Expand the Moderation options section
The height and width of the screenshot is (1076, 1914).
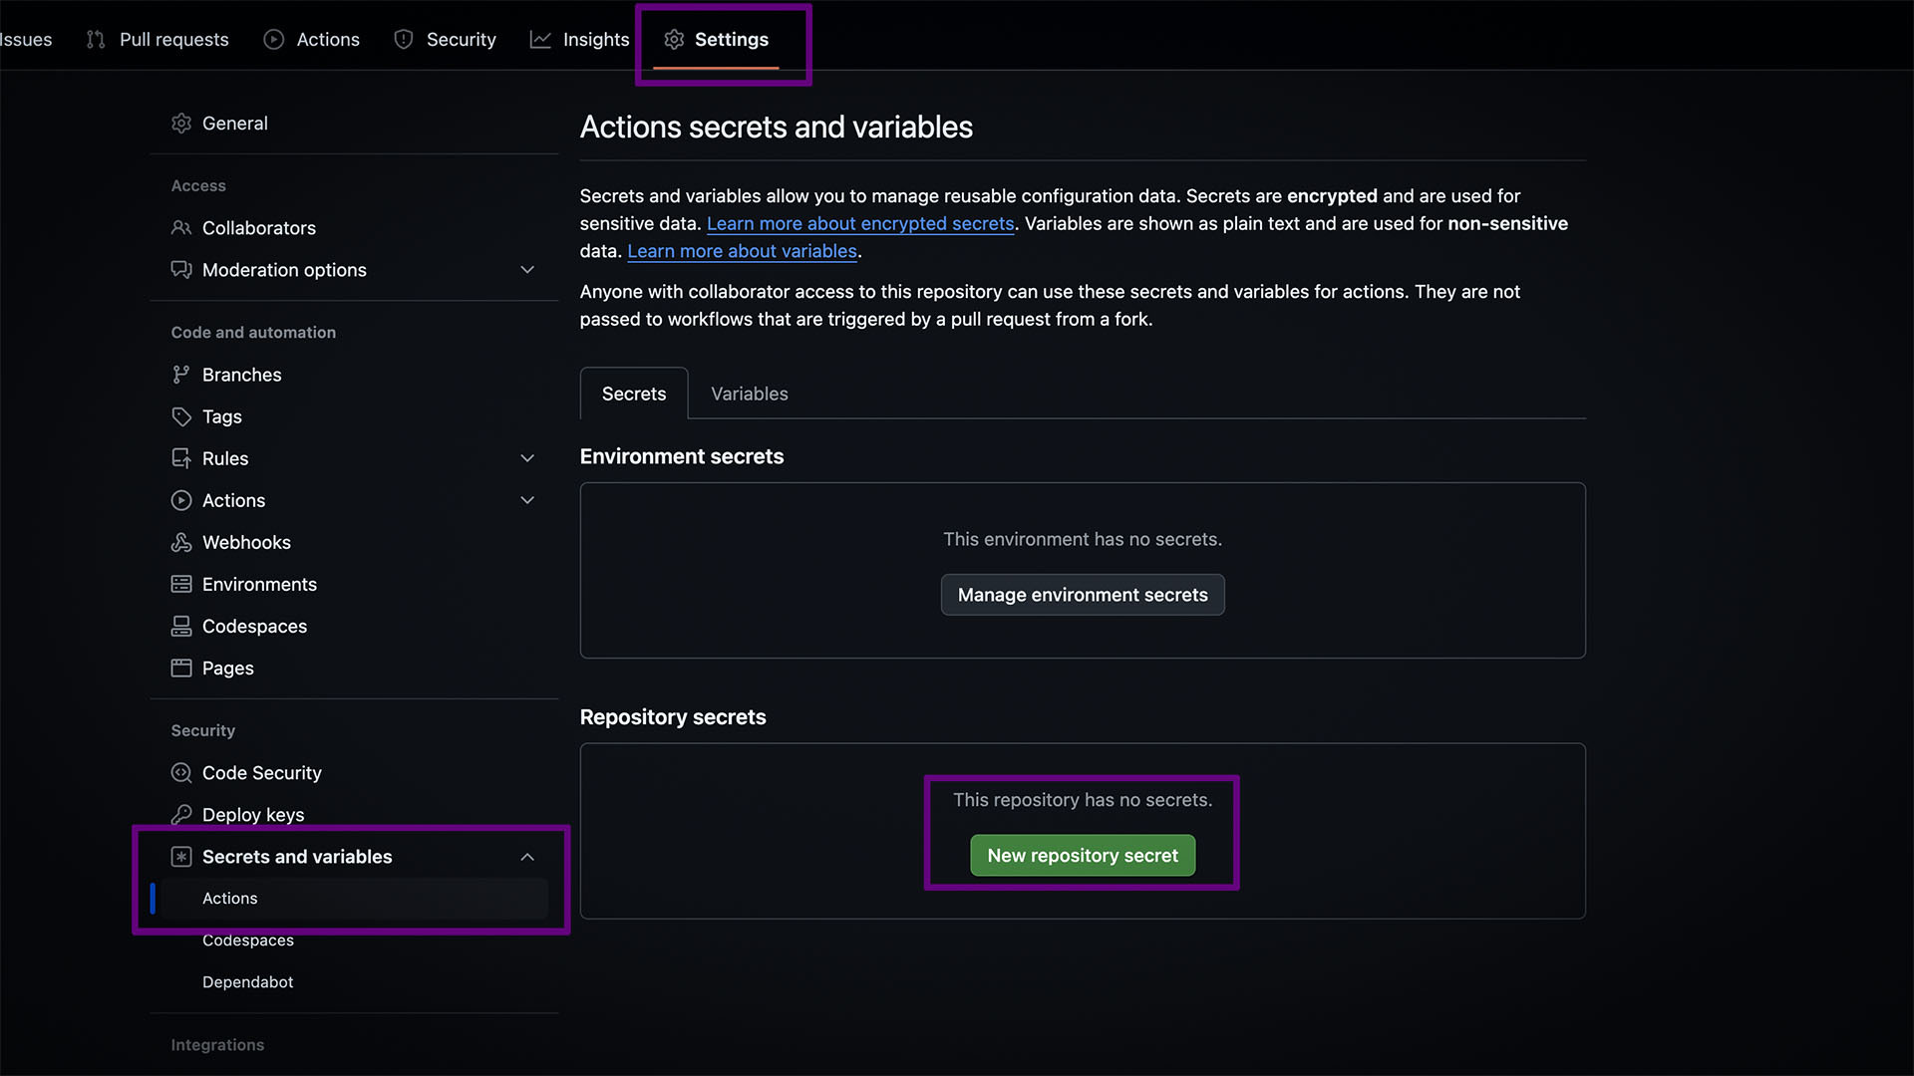click(527, 269)
